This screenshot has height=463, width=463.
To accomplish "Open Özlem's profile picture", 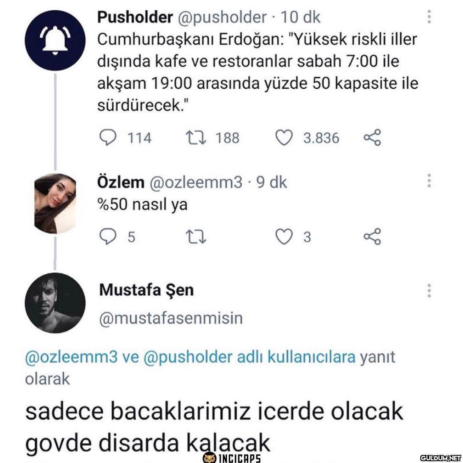I will pyautogui.click(x=55, y=203).
